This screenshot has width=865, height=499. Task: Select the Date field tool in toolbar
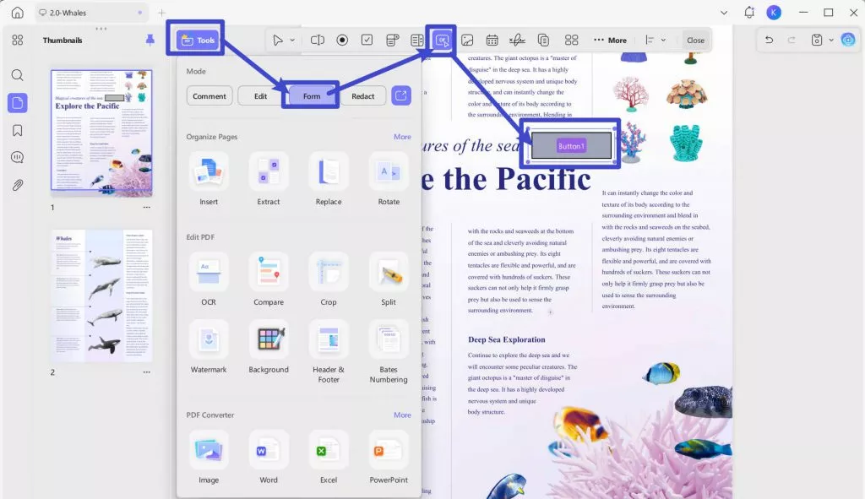[492, 40]
